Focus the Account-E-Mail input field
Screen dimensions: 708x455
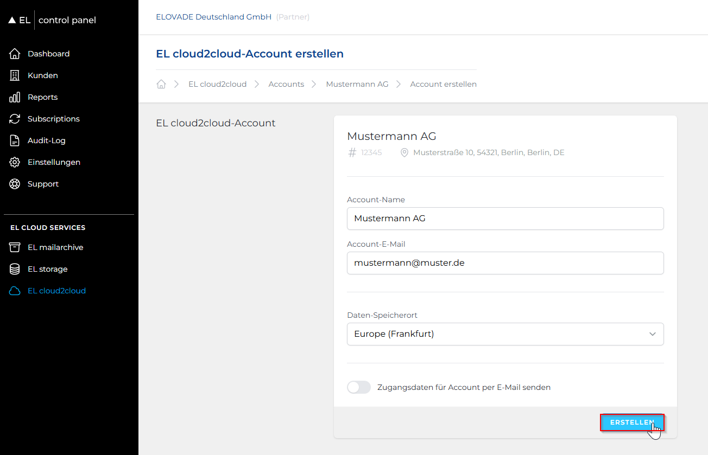505,263
